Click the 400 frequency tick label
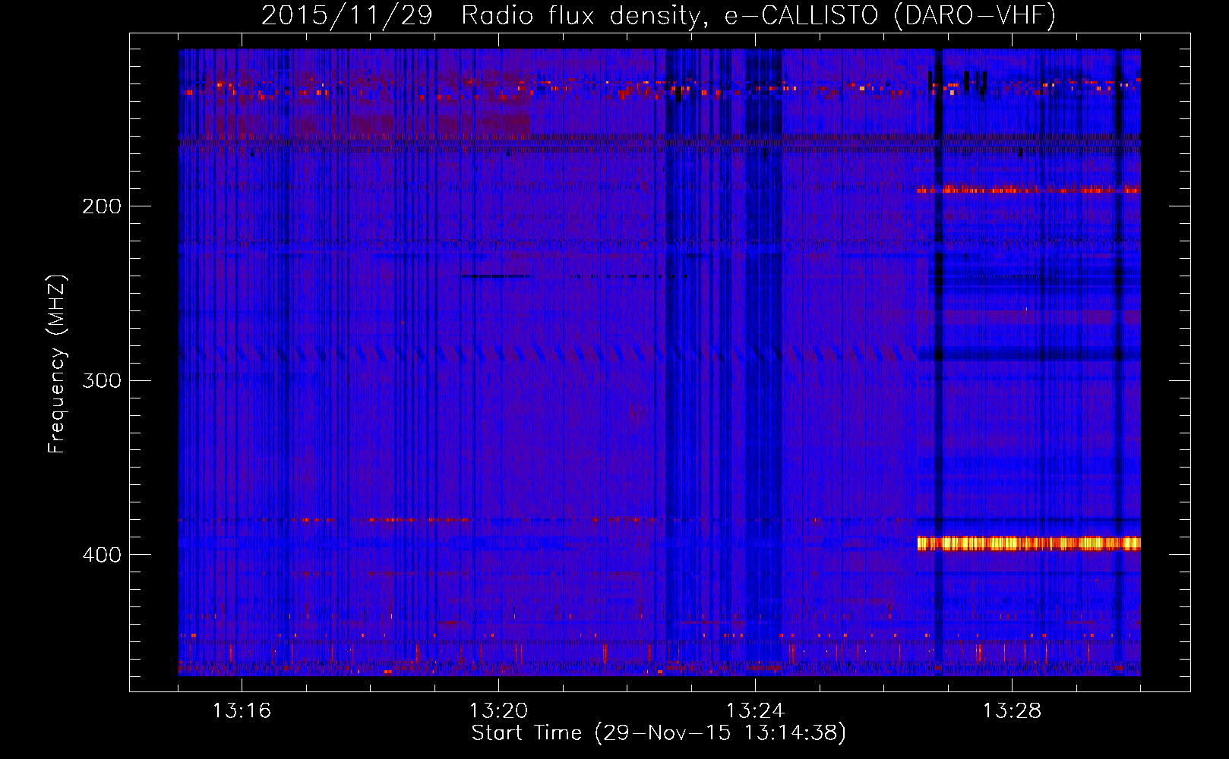The height and width of the screenshot is (759, 1229). (102, 555)
